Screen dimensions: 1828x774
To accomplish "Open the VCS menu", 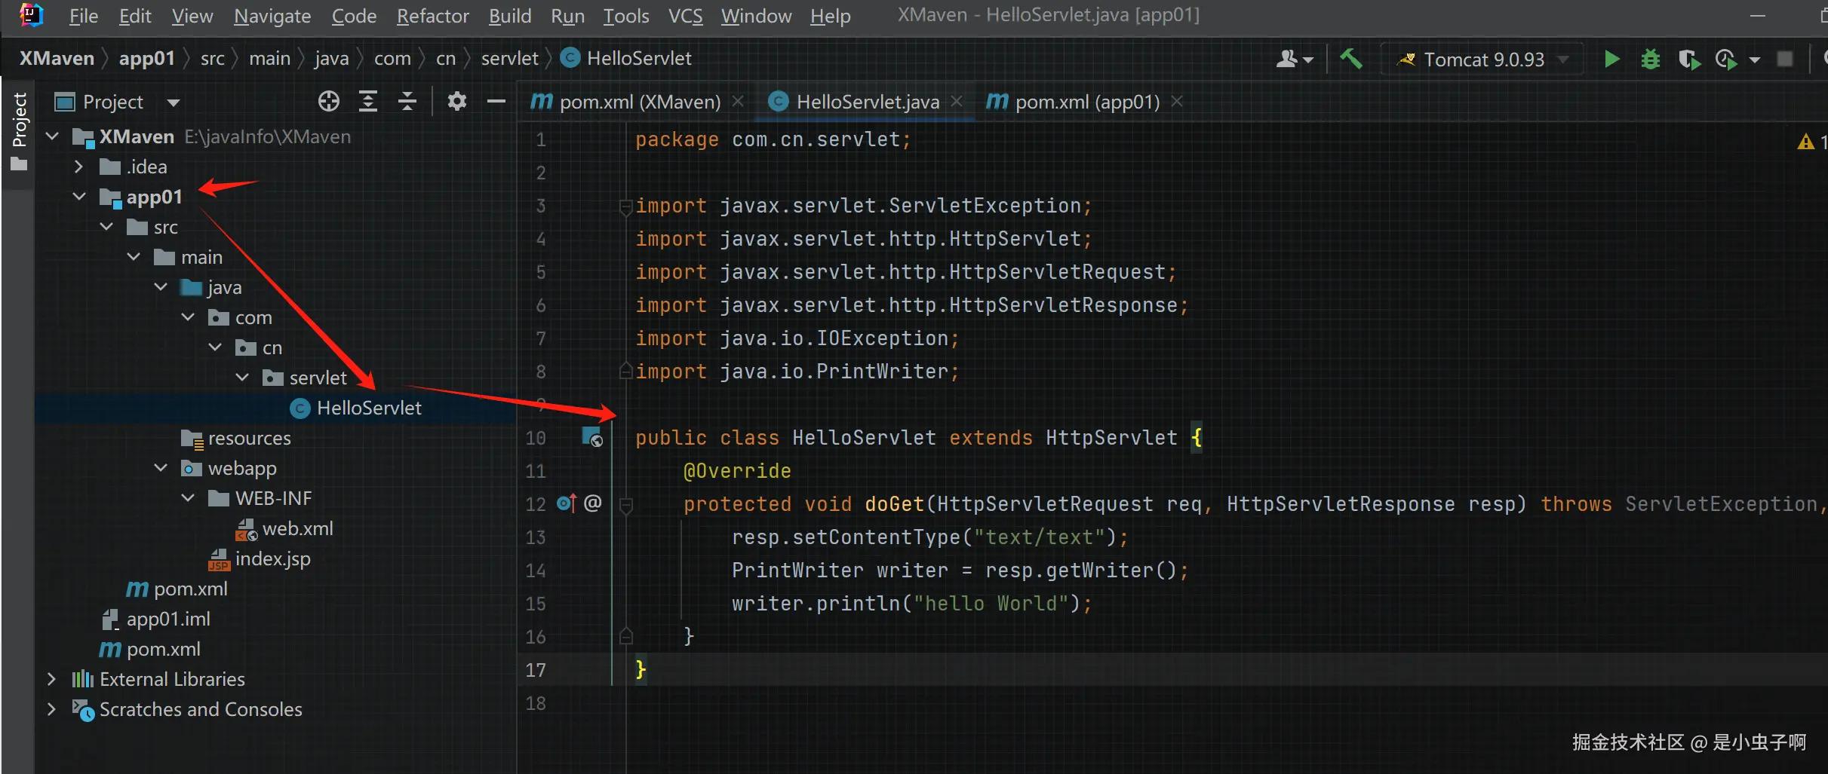I will pos(685,16).
